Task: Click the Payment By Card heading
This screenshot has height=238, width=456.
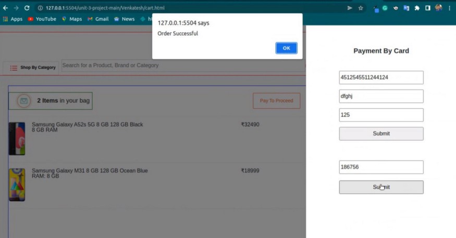Action: (x=381, y=51)
